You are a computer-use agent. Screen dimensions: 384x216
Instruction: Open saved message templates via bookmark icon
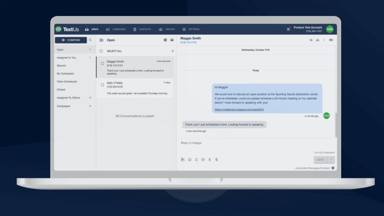(196, 159)
